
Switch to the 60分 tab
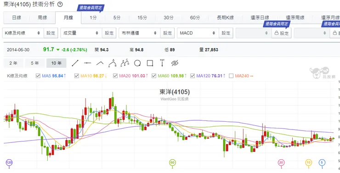tap(195, 18)
